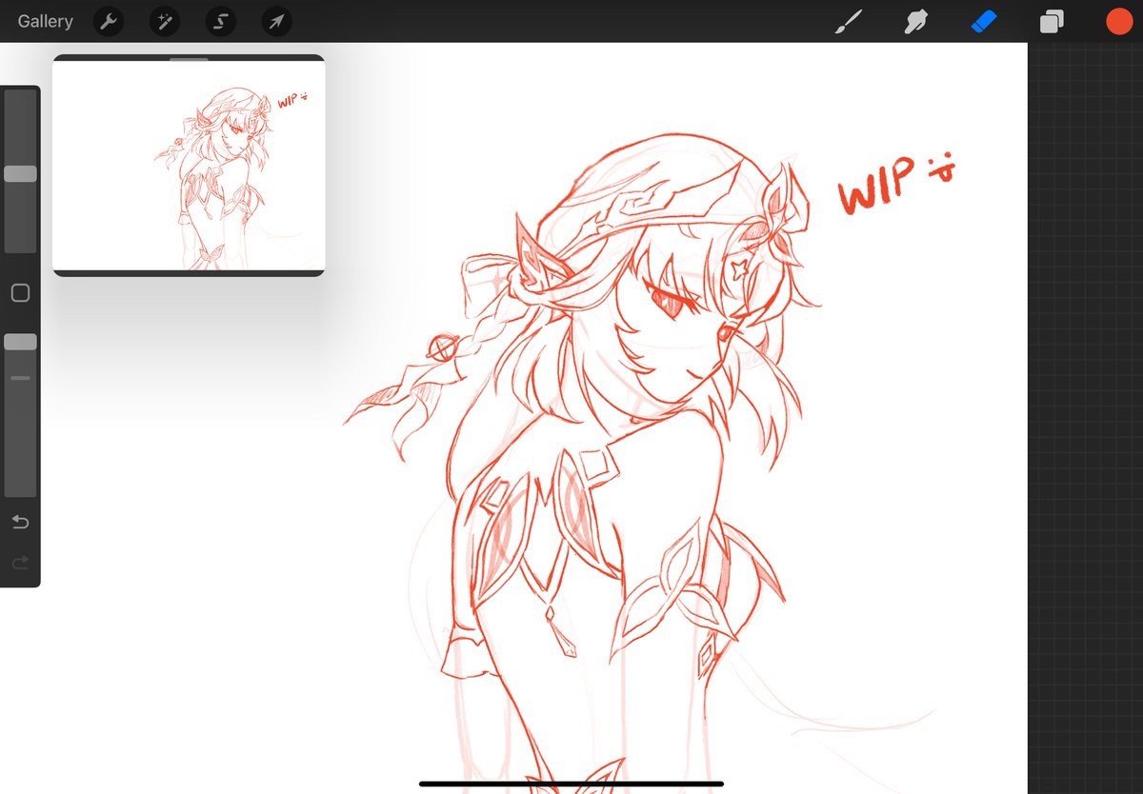Select the Brush tool
The image size is (1143, 794).
point(847,22)
